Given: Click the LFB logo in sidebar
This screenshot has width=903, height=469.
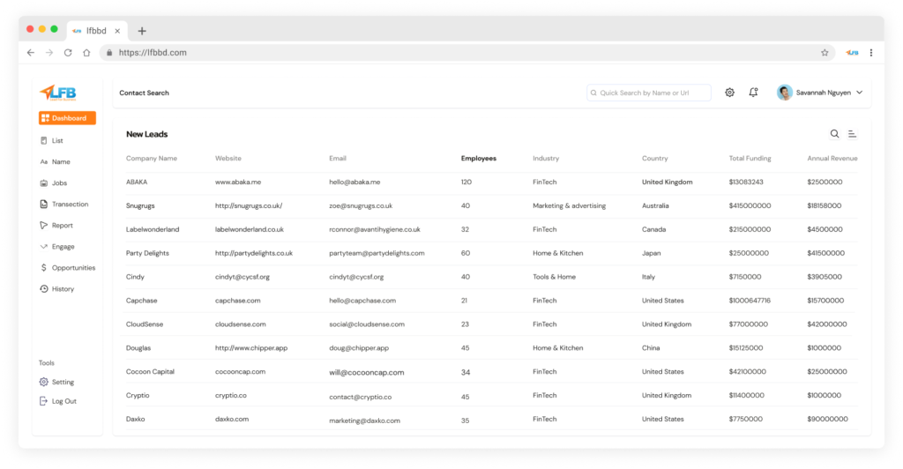Looking at the screenshot, I should [x=58, y=93].
